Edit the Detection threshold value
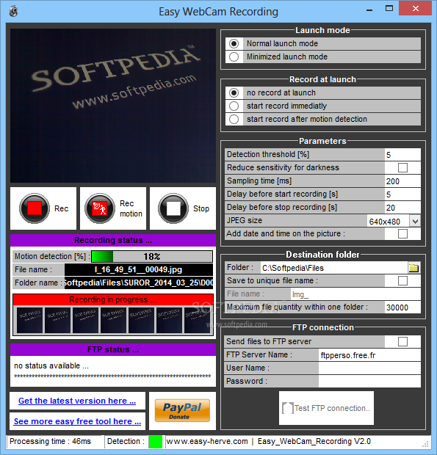This screenshot has width=437, height=455. click(x=402, y=155)
